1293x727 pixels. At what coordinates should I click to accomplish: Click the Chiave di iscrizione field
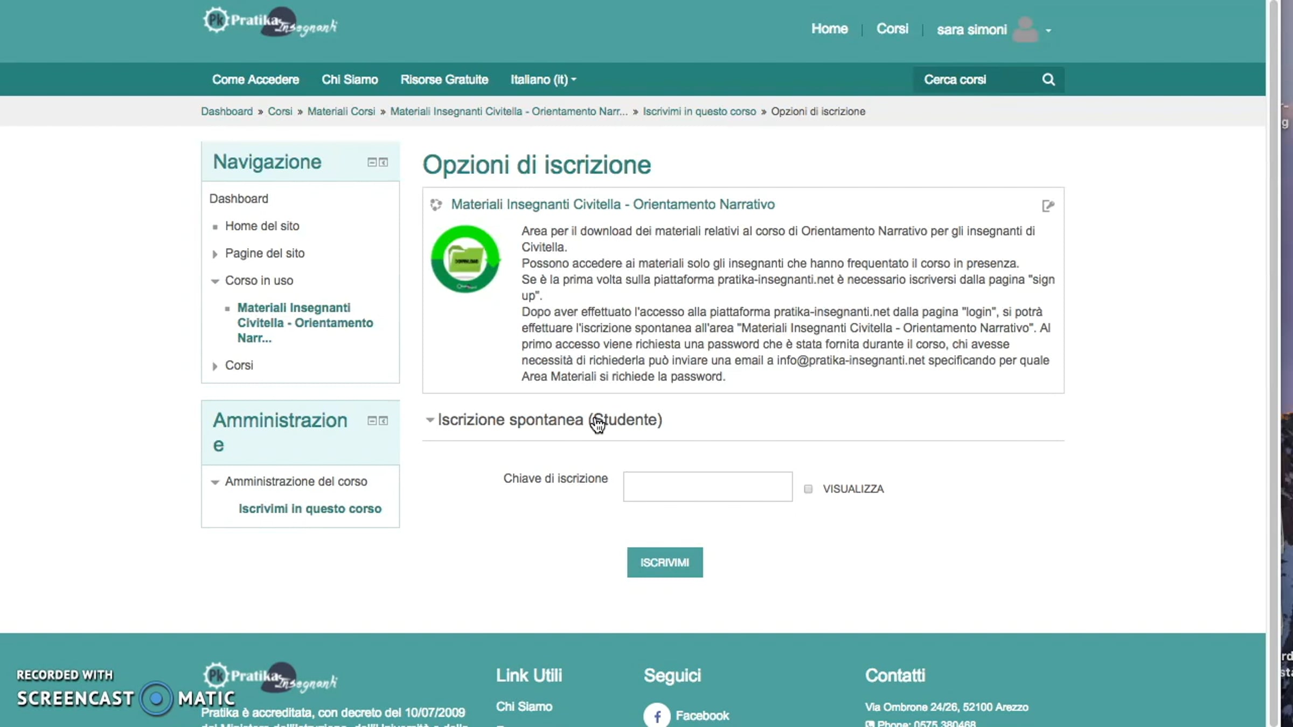pyautogui.click(x=707, y=487)
